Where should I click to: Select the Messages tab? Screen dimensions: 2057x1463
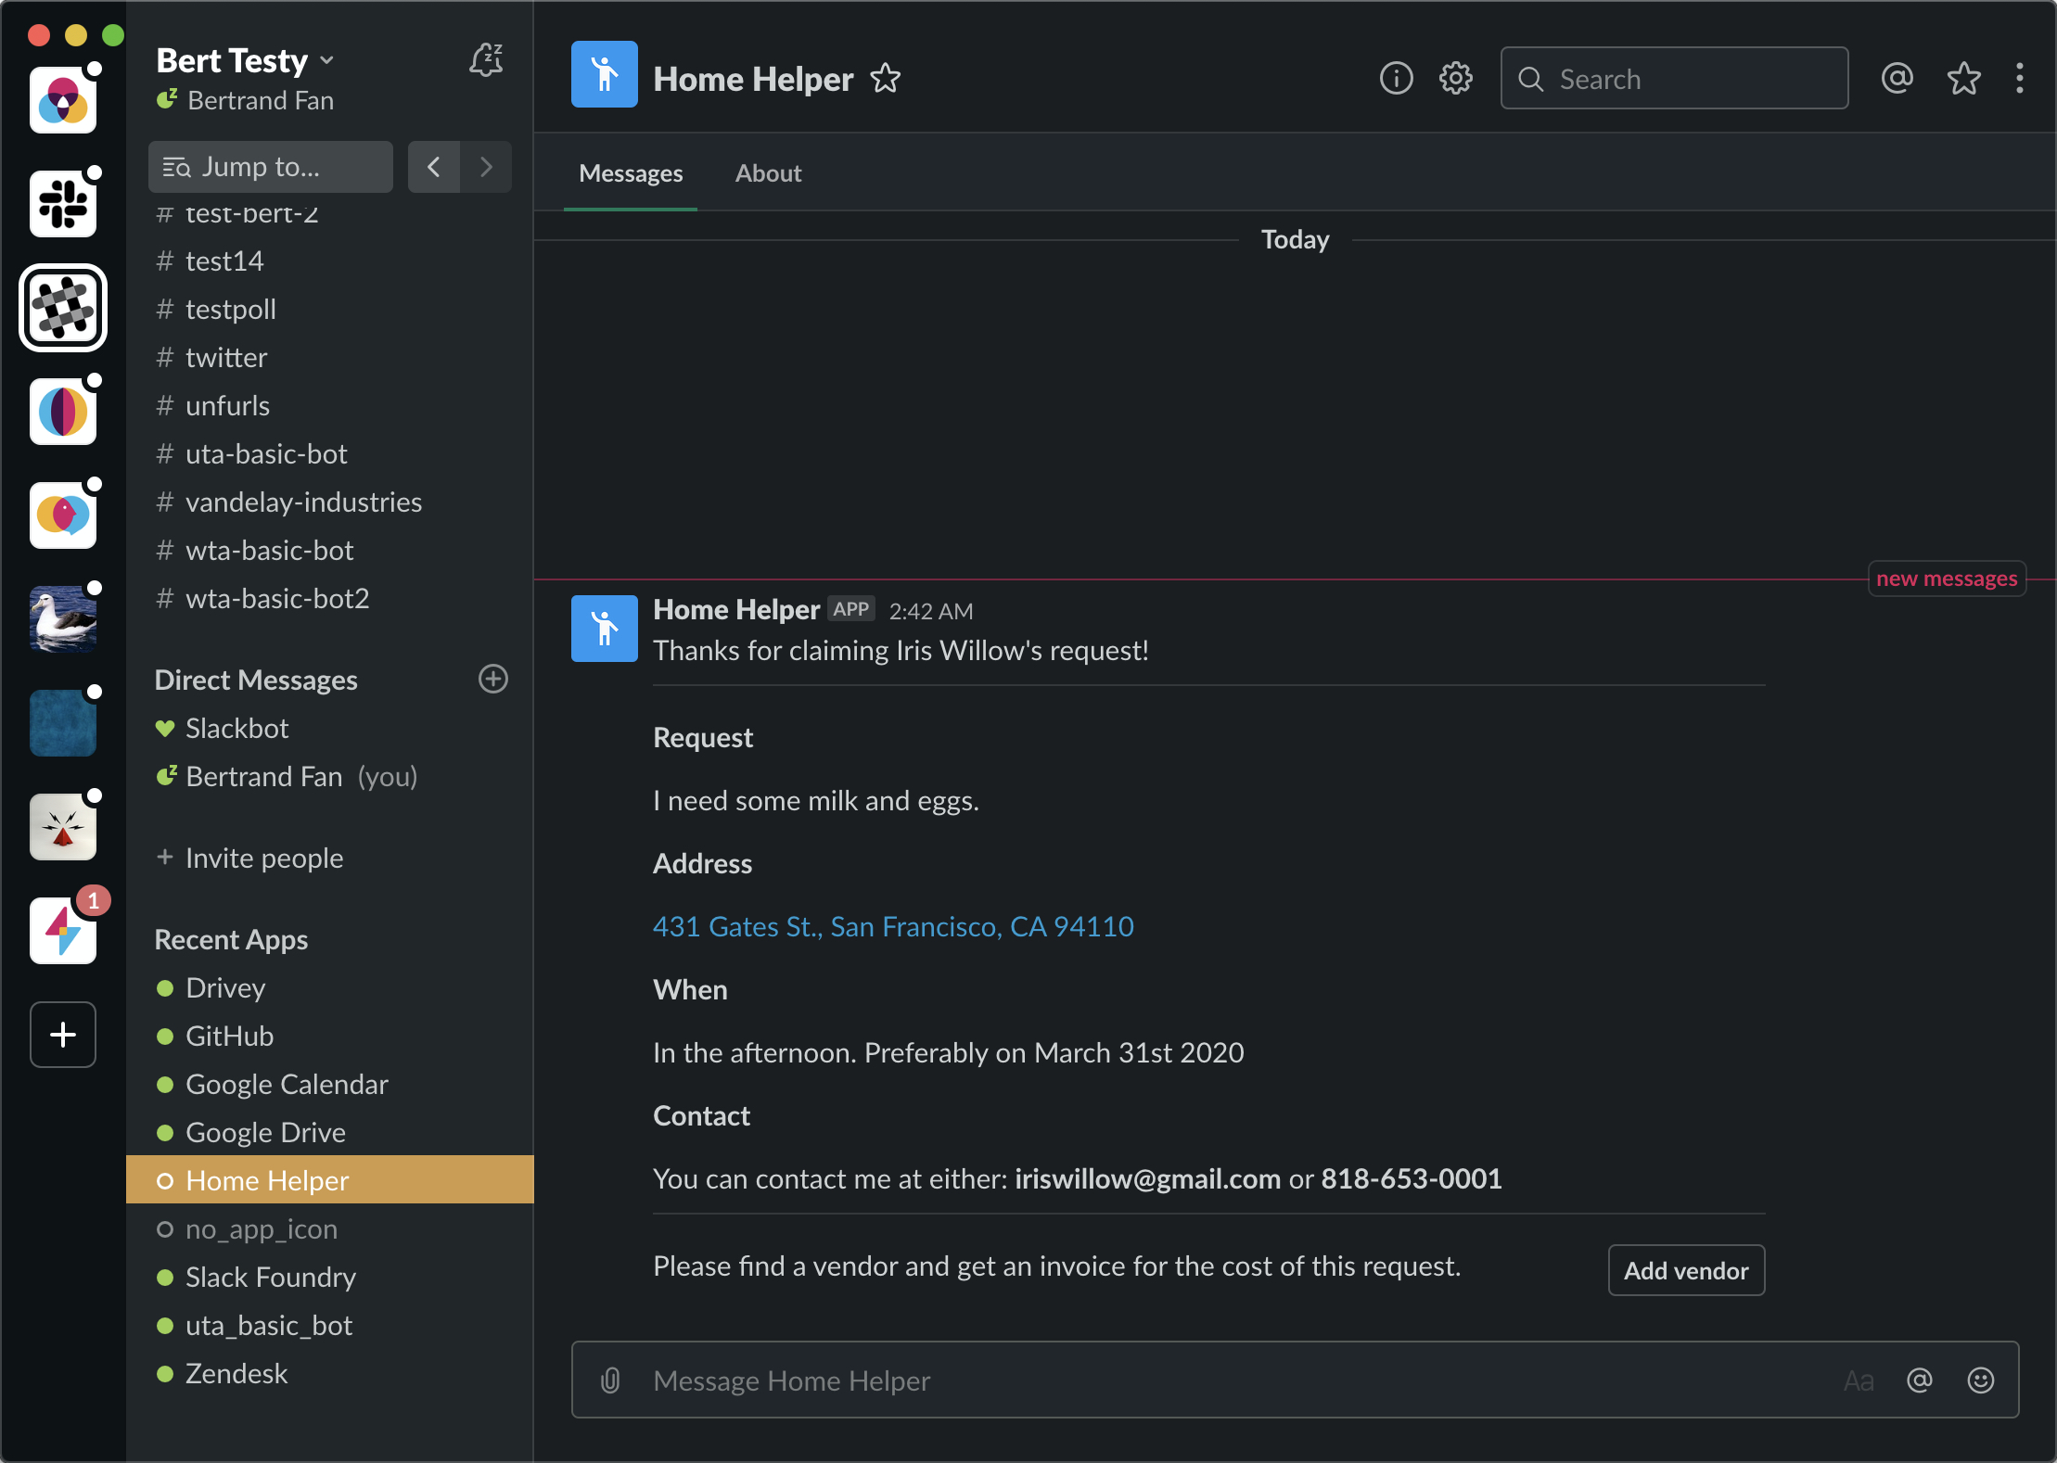click(631, 173)
